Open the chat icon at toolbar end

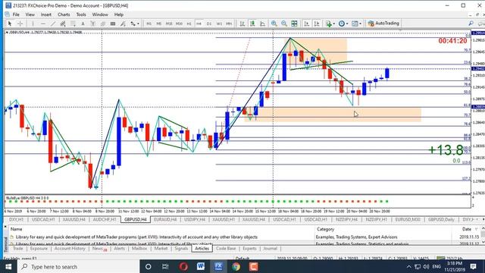point(481,24)
